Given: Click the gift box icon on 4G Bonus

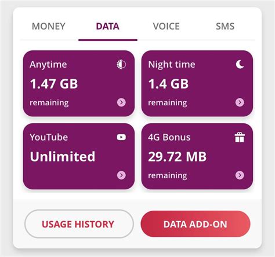Looking at the screenshot, I should click(240, 137).
